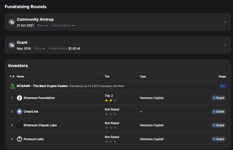Sort by the Tier column header
Screen dimensions: 233x150
tap(107, 77)
